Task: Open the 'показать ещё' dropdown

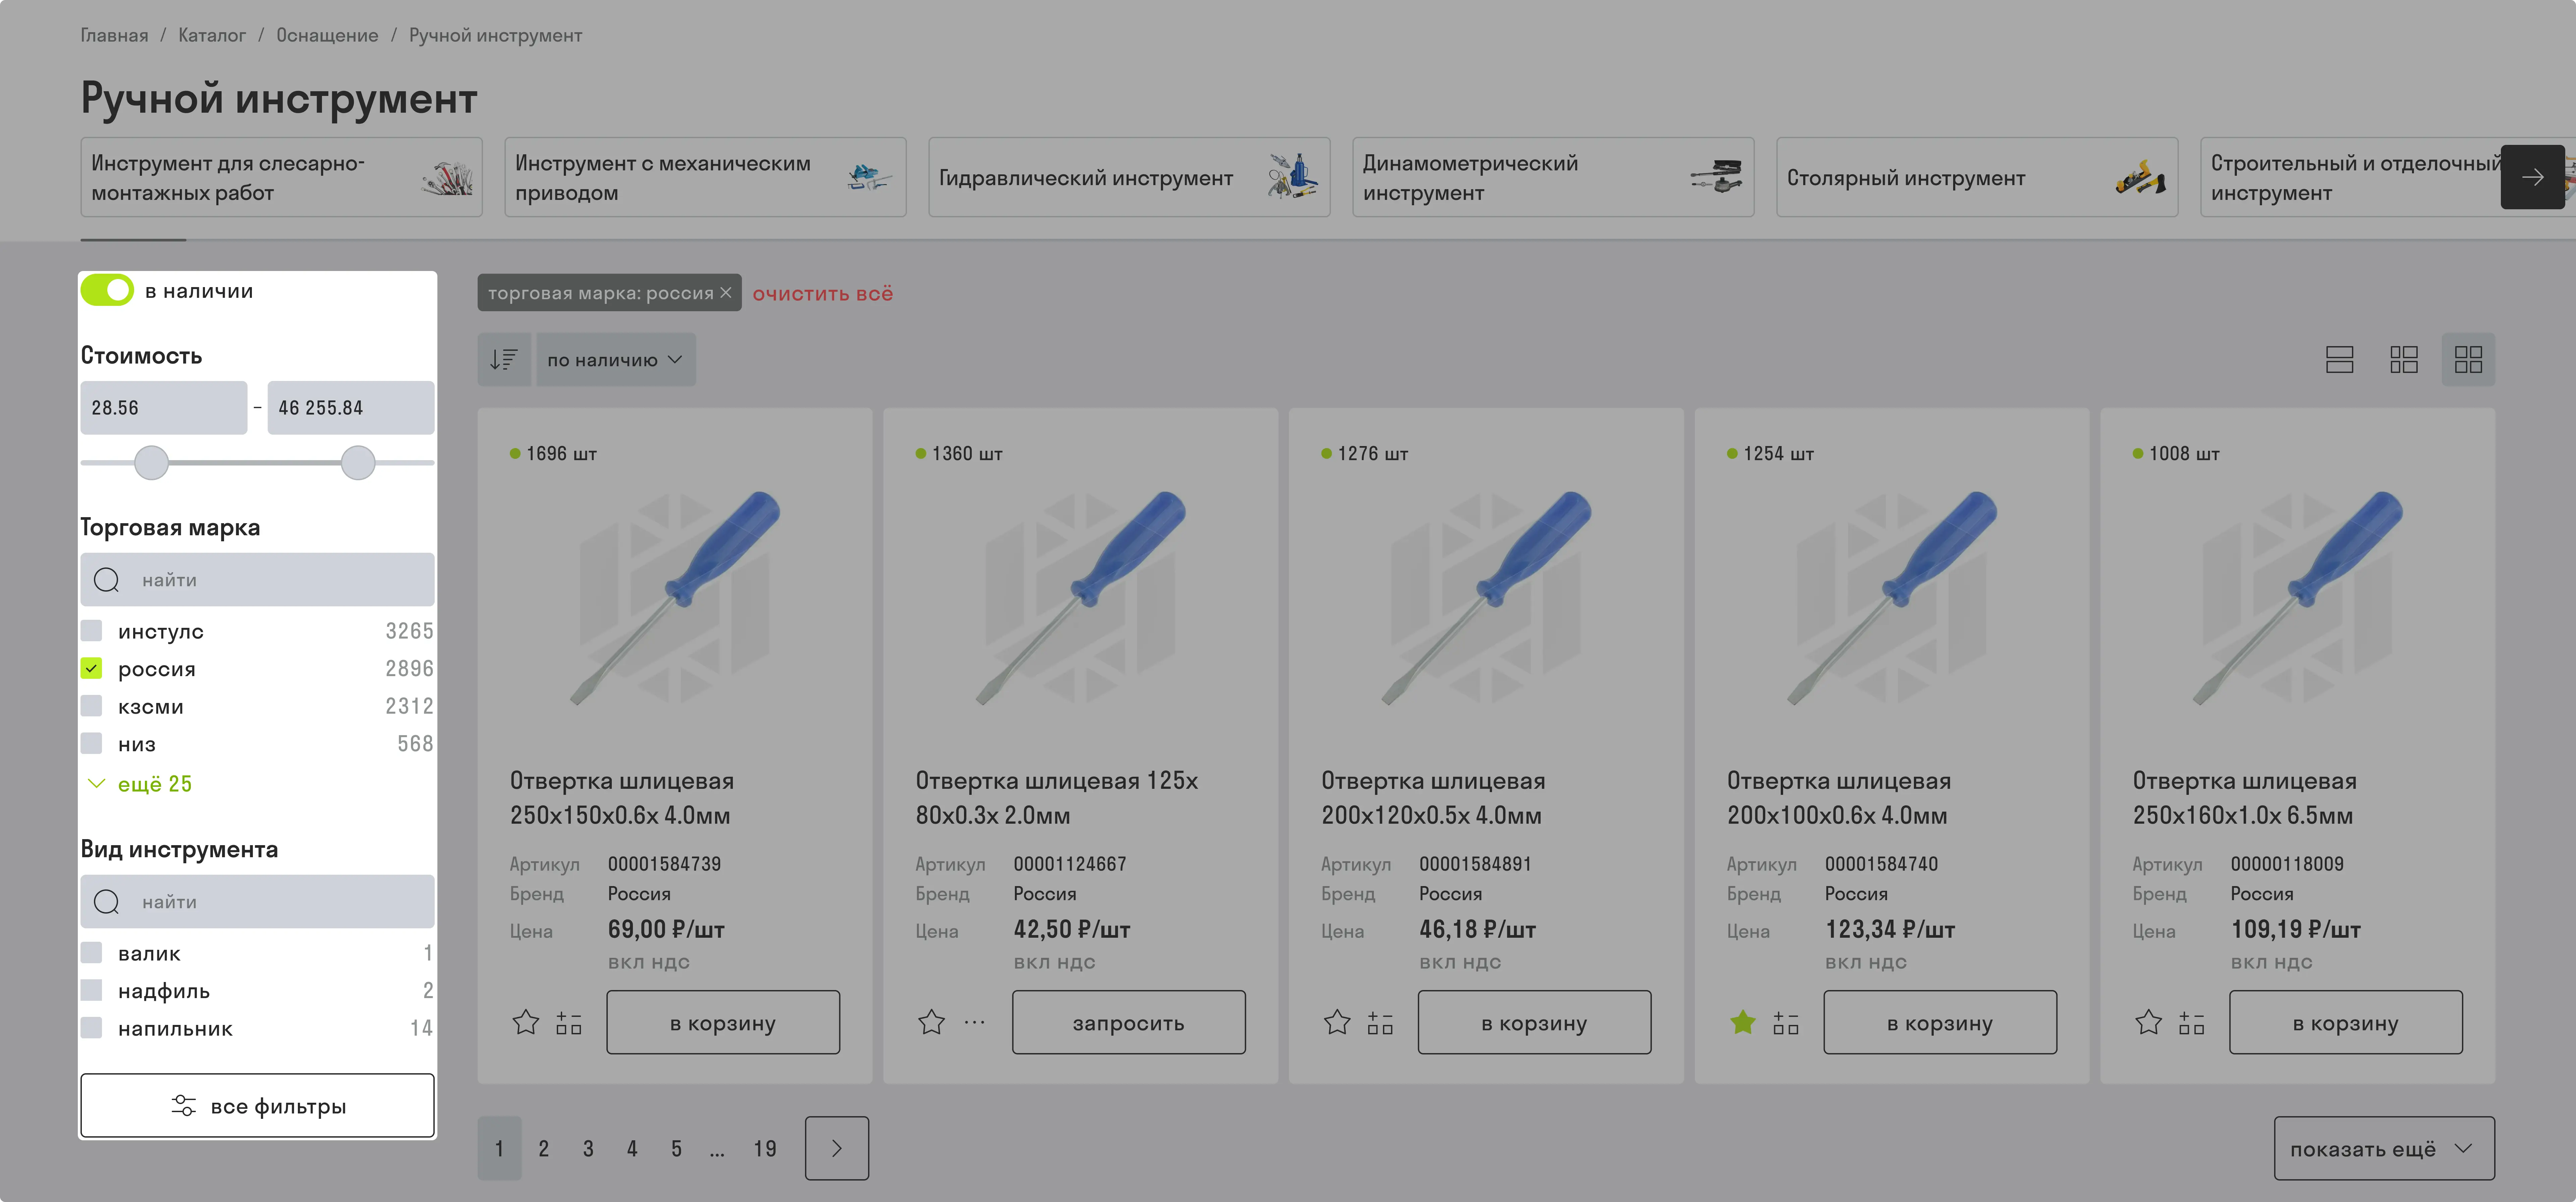Action: tap(2383, 1148)
